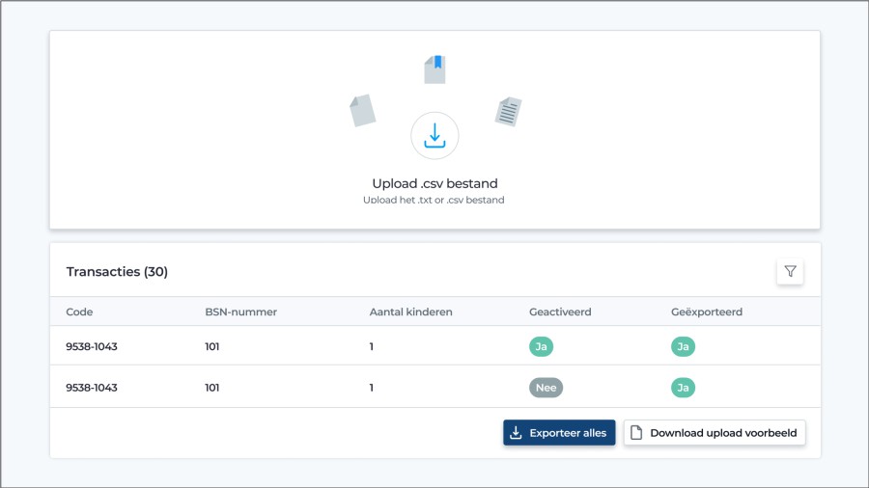Click the Ja badge under Geactiveerd

click(x=541, y=346)
